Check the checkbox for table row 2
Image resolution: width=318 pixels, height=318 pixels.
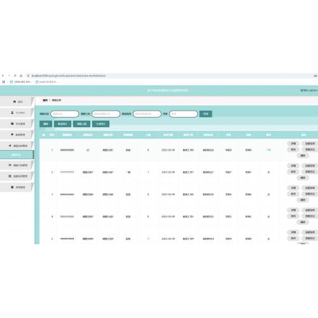coord(44,172)
